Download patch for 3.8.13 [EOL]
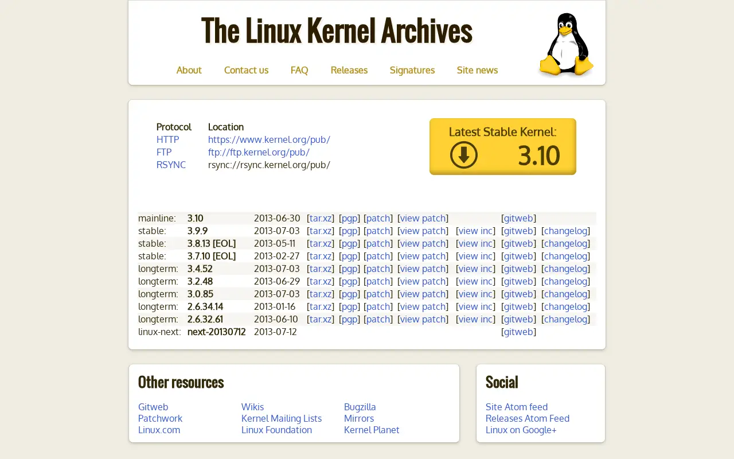 coord(378,243)
